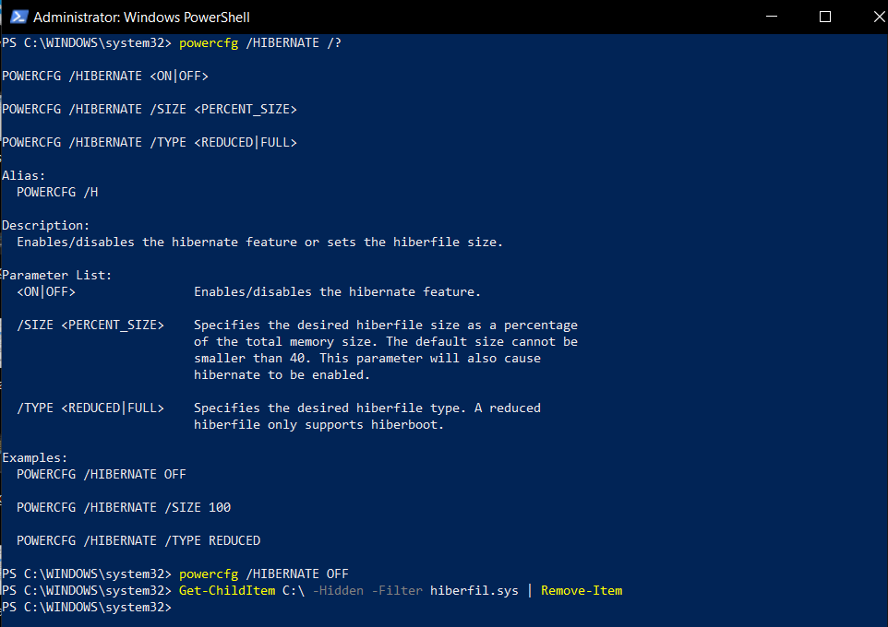
Task: Click the 'Description:' heading
Action: coord(45,226)
